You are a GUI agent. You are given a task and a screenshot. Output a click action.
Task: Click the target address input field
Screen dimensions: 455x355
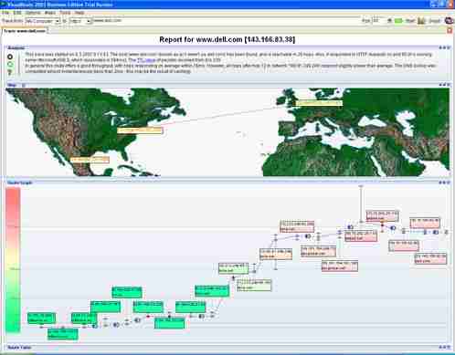click(x=226, y=21)
